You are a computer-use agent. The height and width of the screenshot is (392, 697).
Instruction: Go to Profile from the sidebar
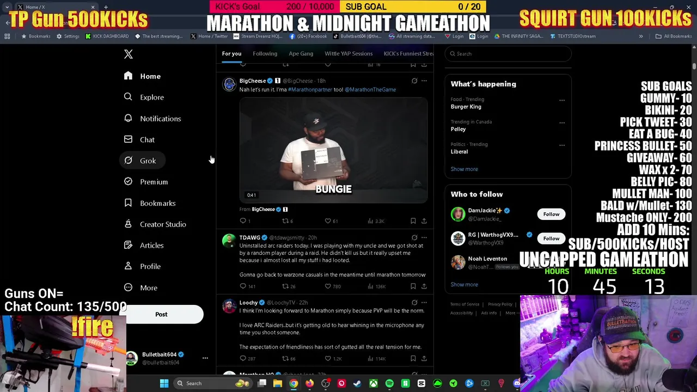pyautogui.click(x=142, y=266)
